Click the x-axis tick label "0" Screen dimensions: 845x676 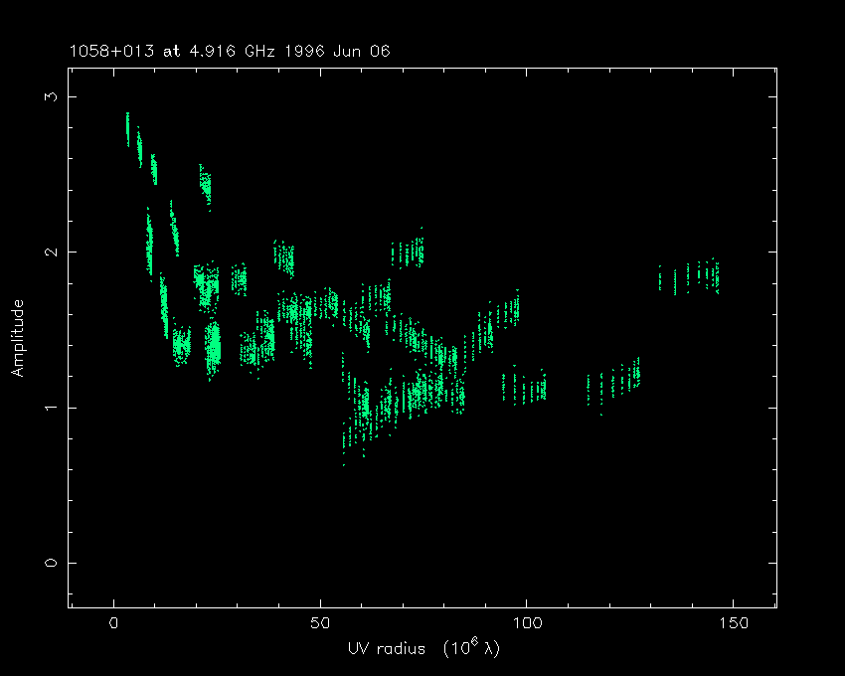coord(114,622)
